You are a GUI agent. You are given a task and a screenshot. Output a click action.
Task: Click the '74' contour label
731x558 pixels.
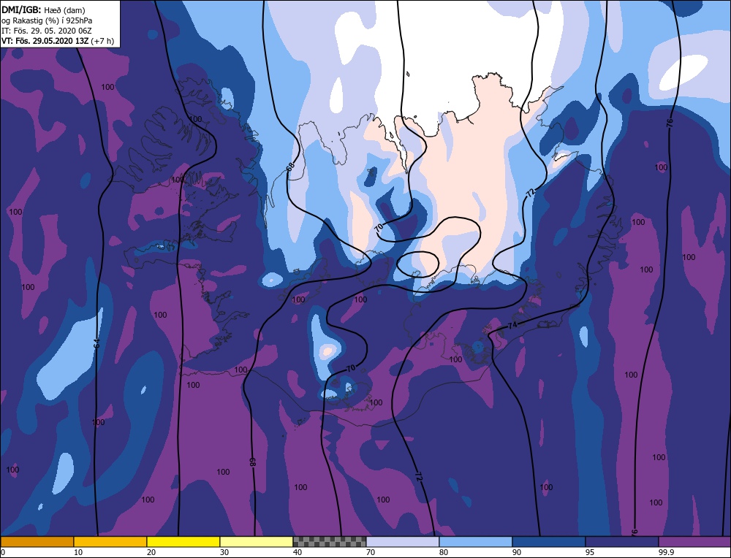pos(512,326)
